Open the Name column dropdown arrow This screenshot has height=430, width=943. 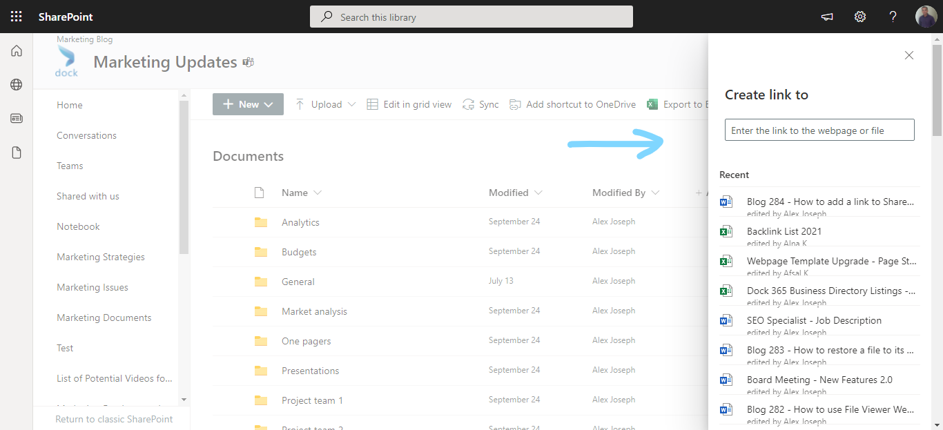pos(318,193)
